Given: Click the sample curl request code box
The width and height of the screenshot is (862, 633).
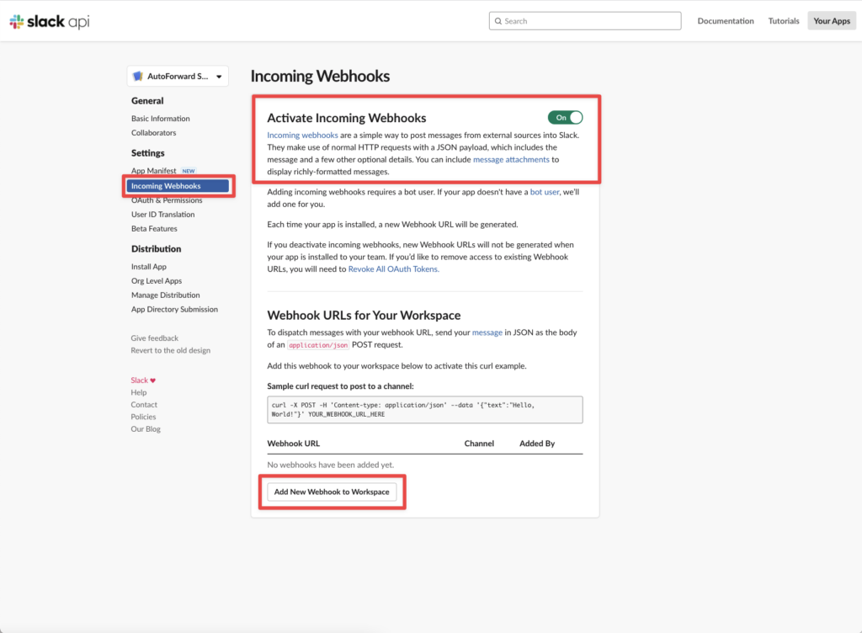Looking at the screenshot, I should click(x=425, y=409).
